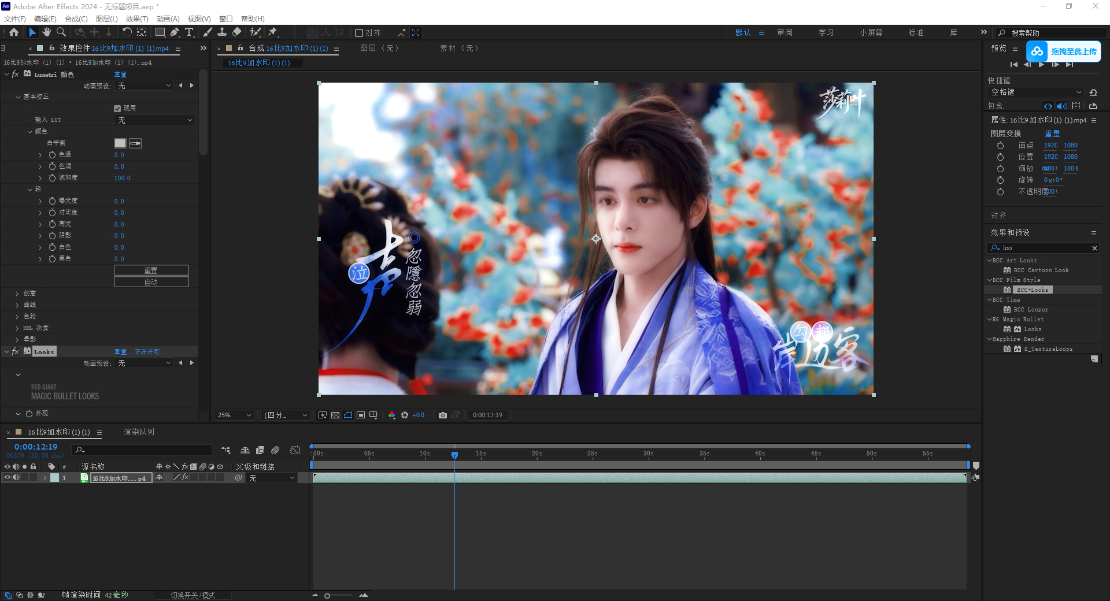The image size is (1110, 601).
Task: Select the Puppet Pin tool
Action: coord(273,32)
